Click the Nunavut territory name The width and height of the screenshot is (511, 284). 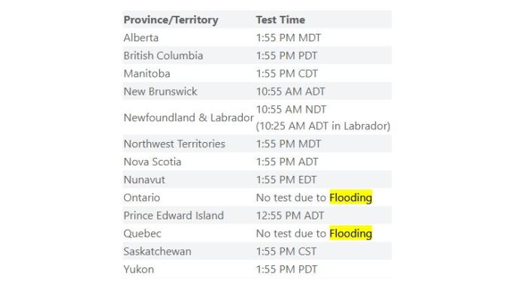tap(144, 180)
